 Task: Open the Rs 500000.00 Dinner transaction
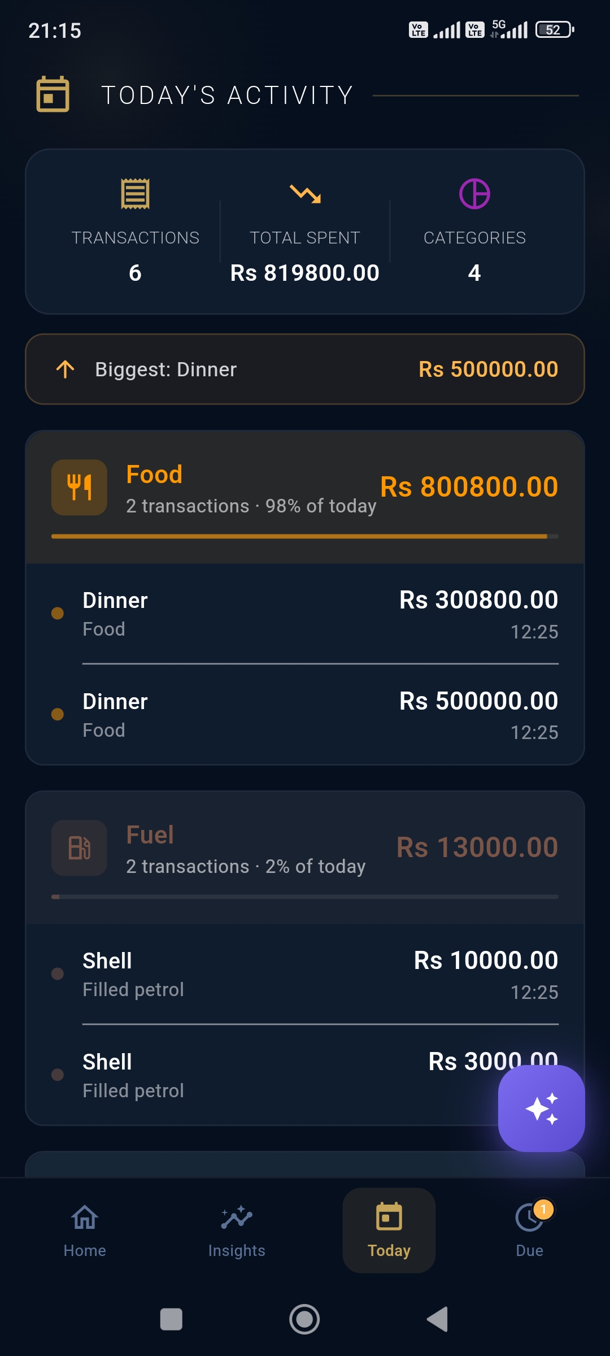305,715
